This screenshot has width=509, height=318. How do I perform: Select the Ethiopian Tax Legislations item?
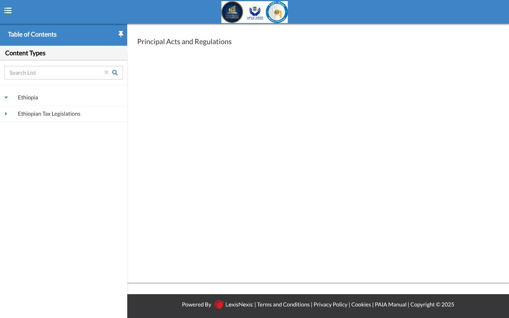[x=49, y=114]
